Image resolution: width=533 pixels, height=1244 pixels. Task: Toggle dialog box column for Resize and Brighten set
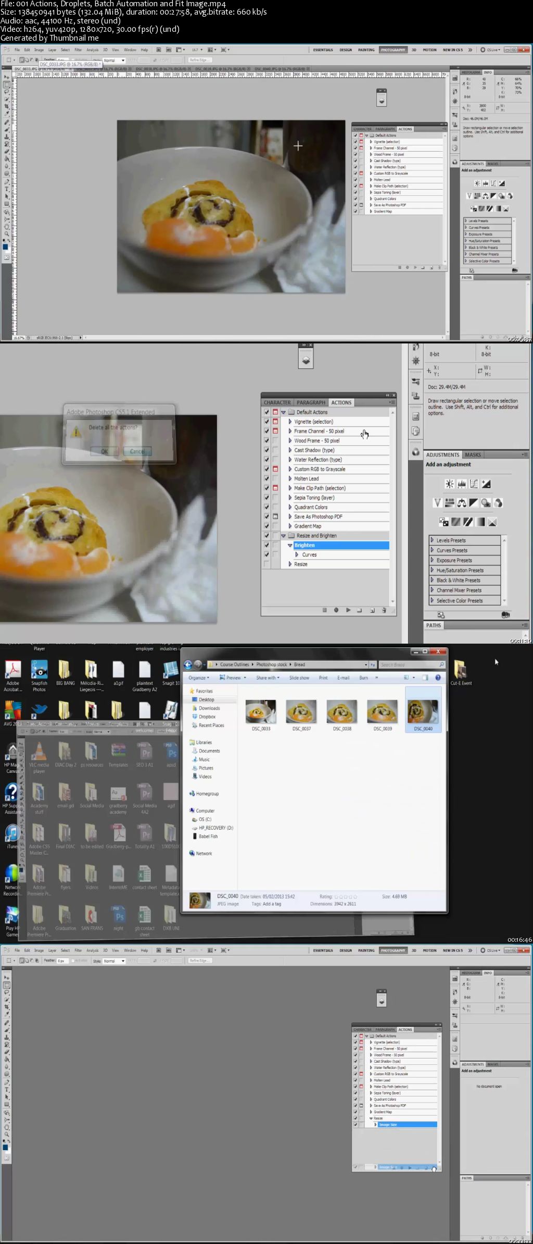(x=275, y=535)
